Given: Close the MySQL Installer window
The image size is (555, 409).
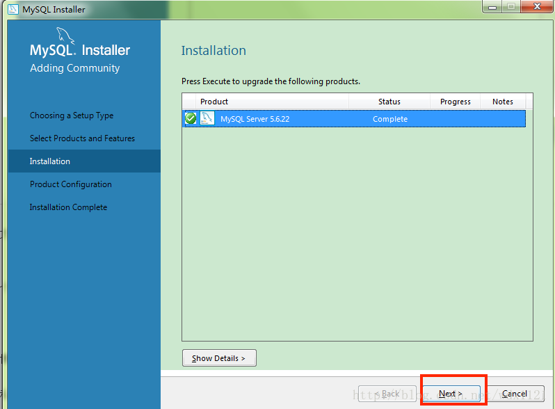Looking at the screenshot, I should point(537,7).
